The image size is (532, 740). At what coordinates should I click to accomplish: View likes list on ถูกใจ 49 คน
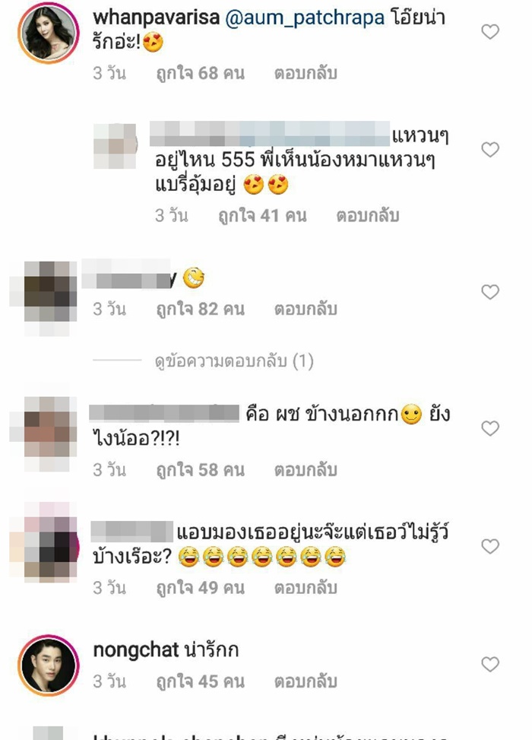(x=201, y=588)
